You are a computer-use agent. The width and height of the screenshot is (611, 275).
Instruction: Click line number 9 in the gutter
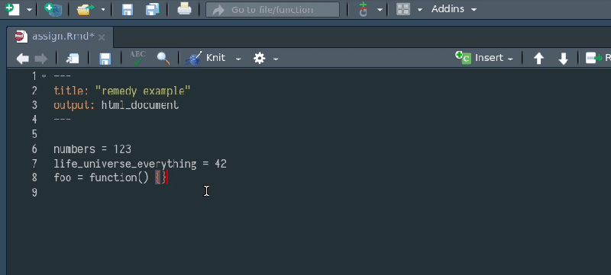click(34, 192)
